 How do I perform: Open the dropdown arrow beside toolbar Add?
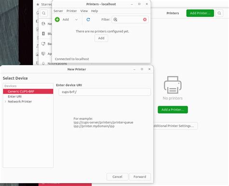tap(76, 20)
